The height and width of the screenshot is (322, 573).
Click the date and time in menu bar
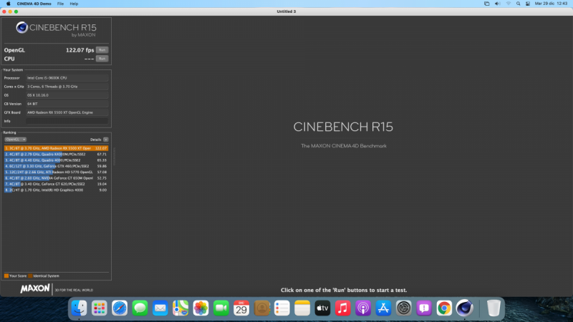551,4
